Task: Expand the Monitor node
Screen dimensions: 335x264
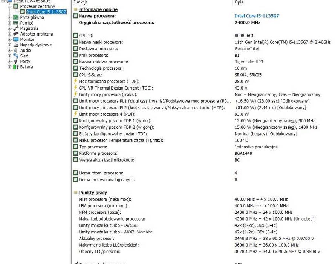Action: click(9, 39)
